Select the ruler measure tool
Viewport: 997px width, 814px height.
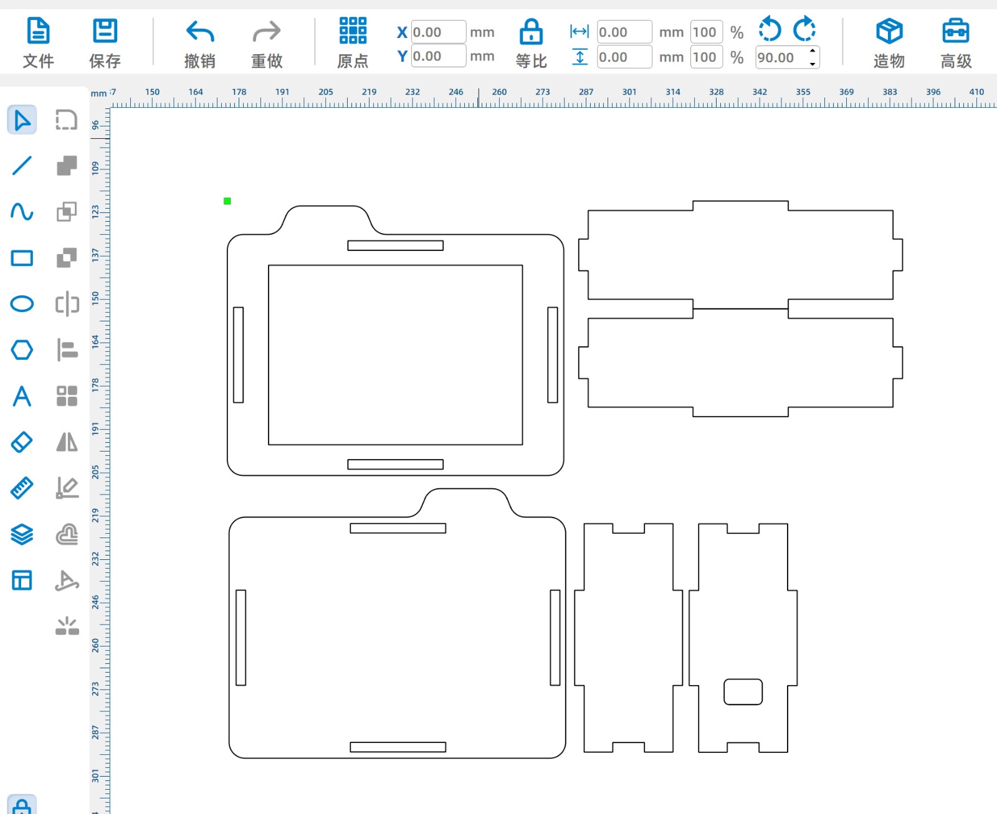[x=22, y=488]
